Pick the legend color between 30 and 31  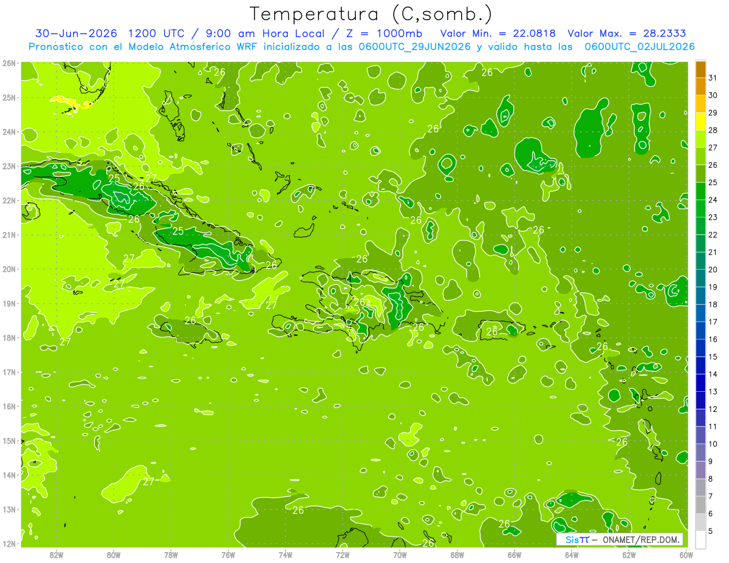[700, 86]
